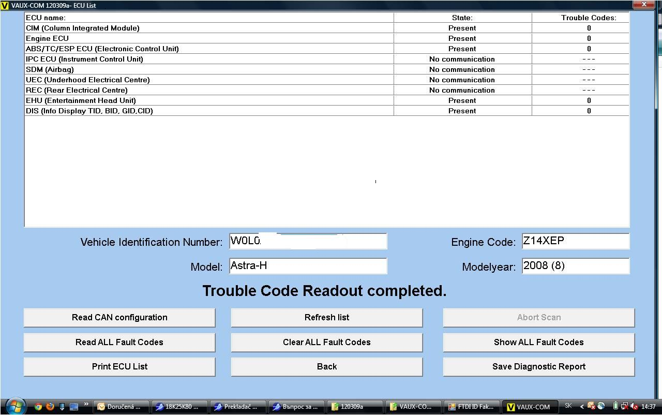Launch Firefox from quick launch

pyautogui.click(x=50, y=407)
